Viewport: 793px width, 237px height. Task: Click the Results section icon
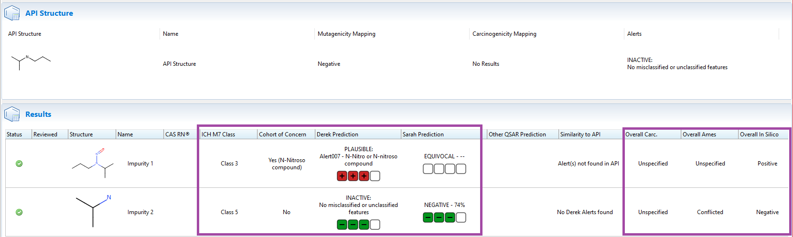tap(12, 114)
